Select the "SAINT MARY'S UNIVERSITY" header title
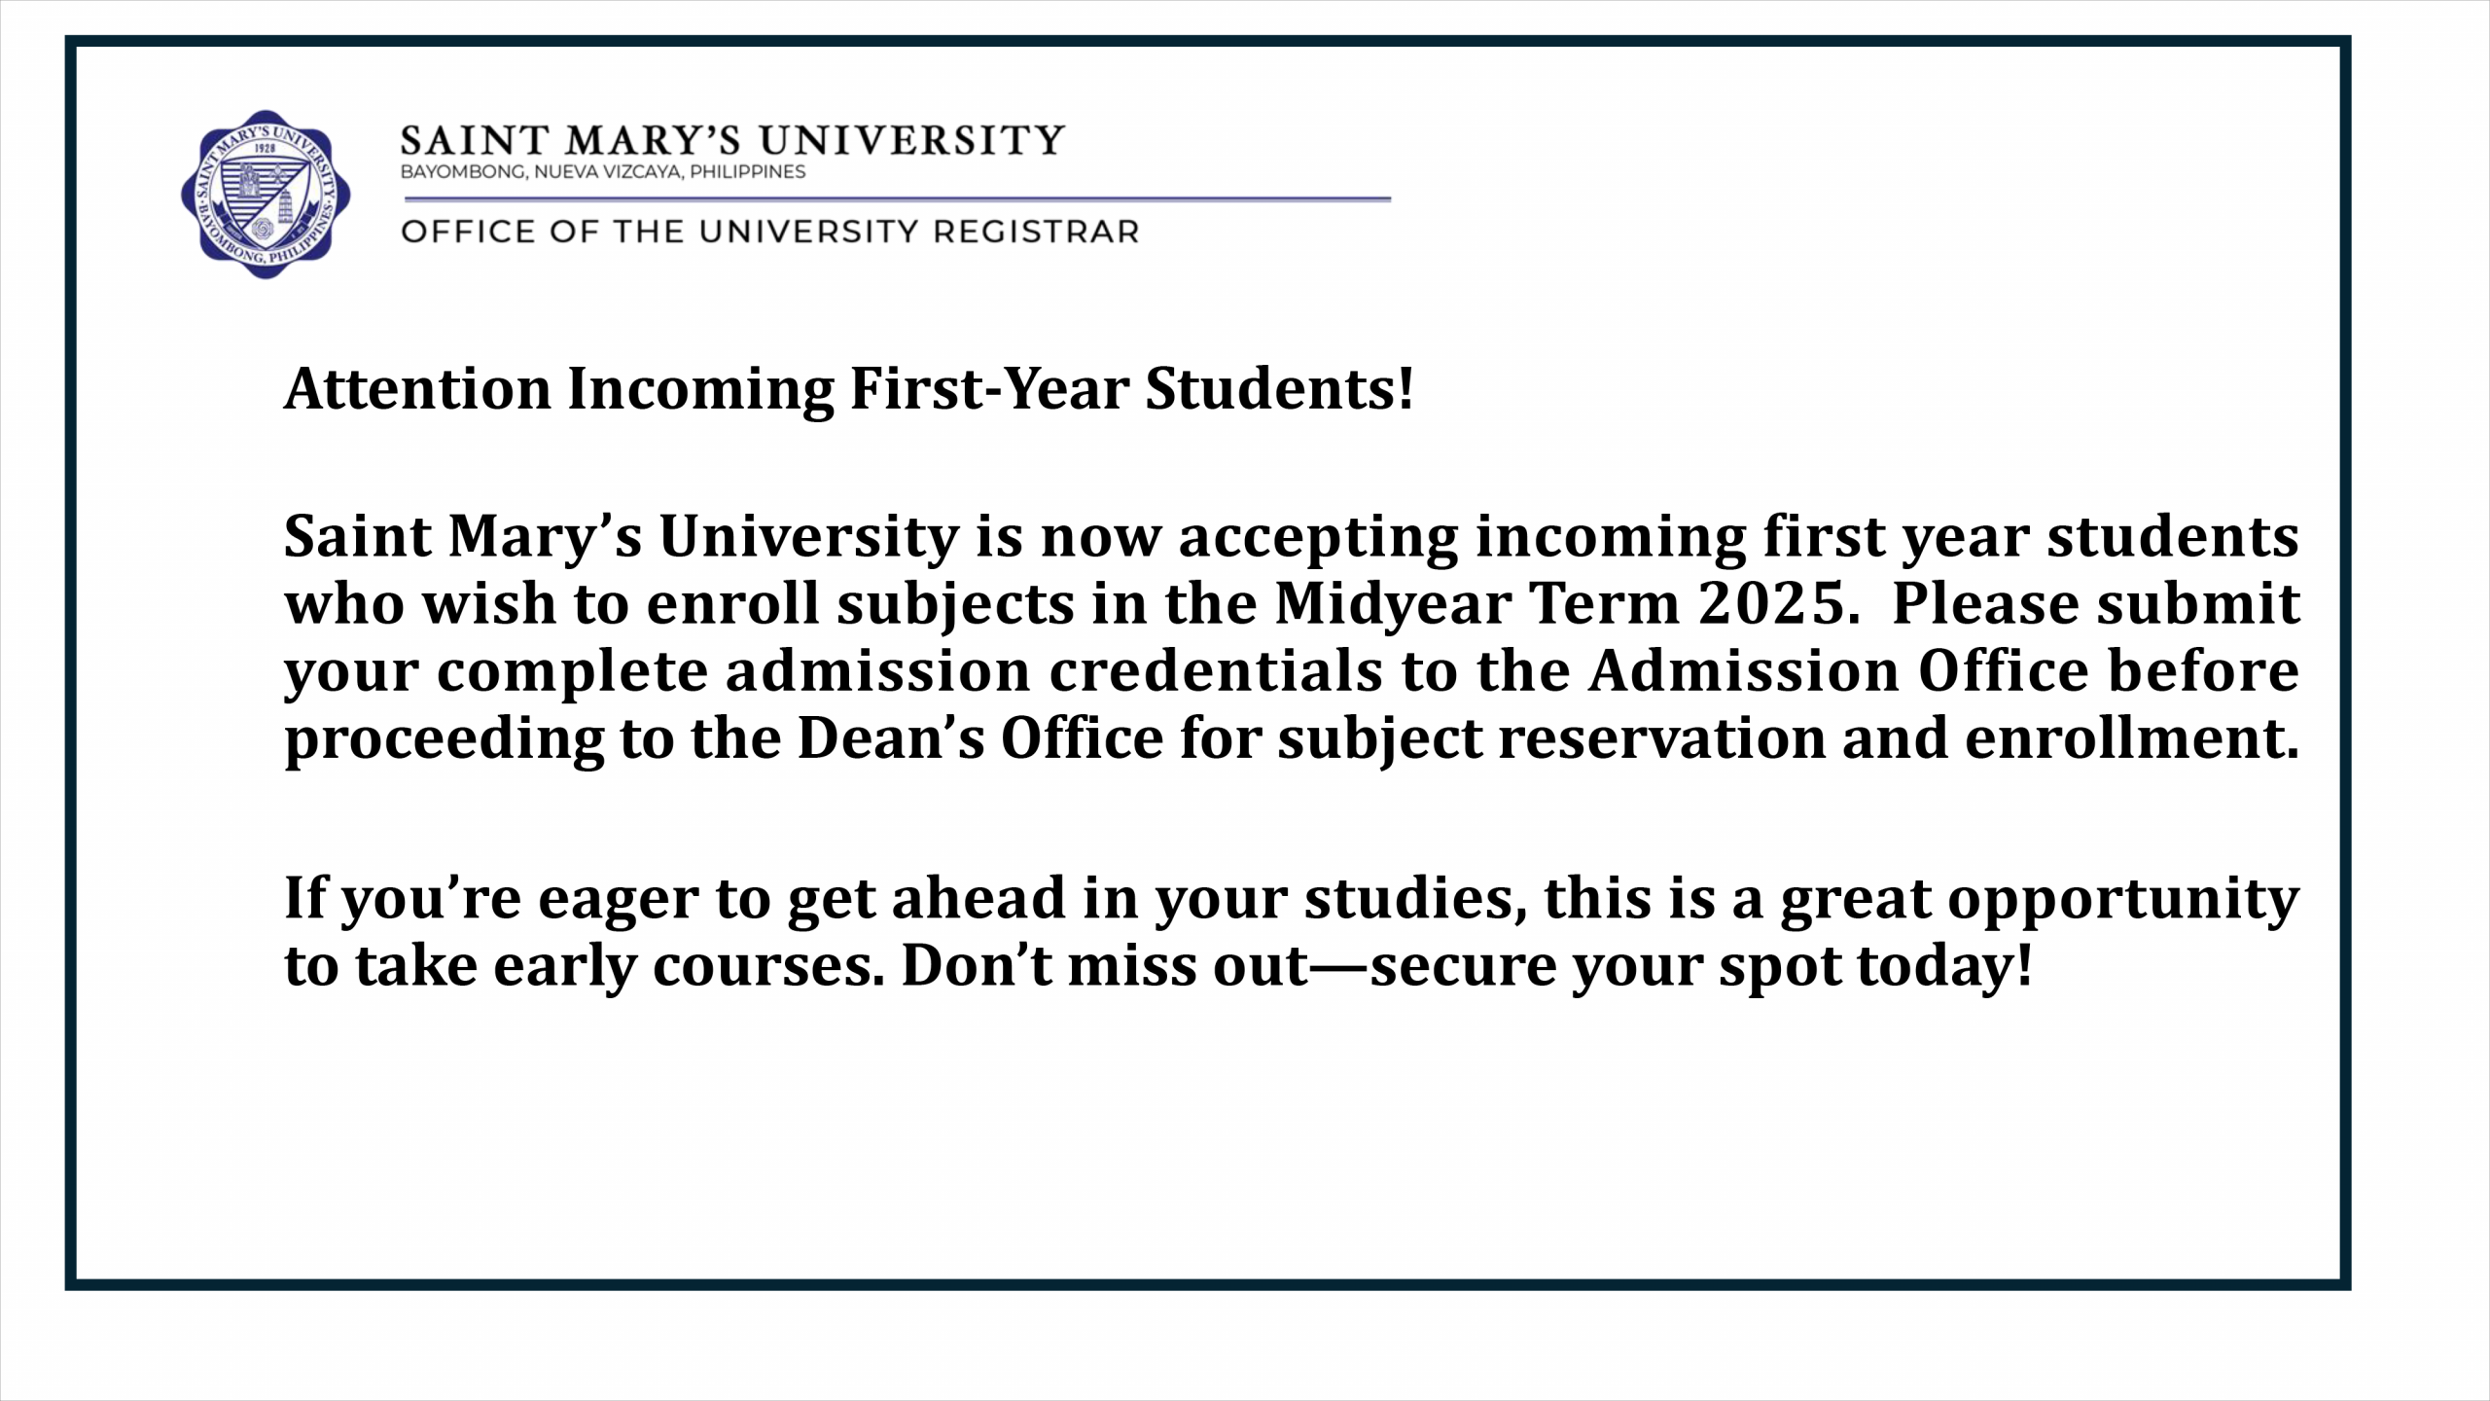The width and height of the screenshot is (2490, 1401). click(x=732, y=140)
